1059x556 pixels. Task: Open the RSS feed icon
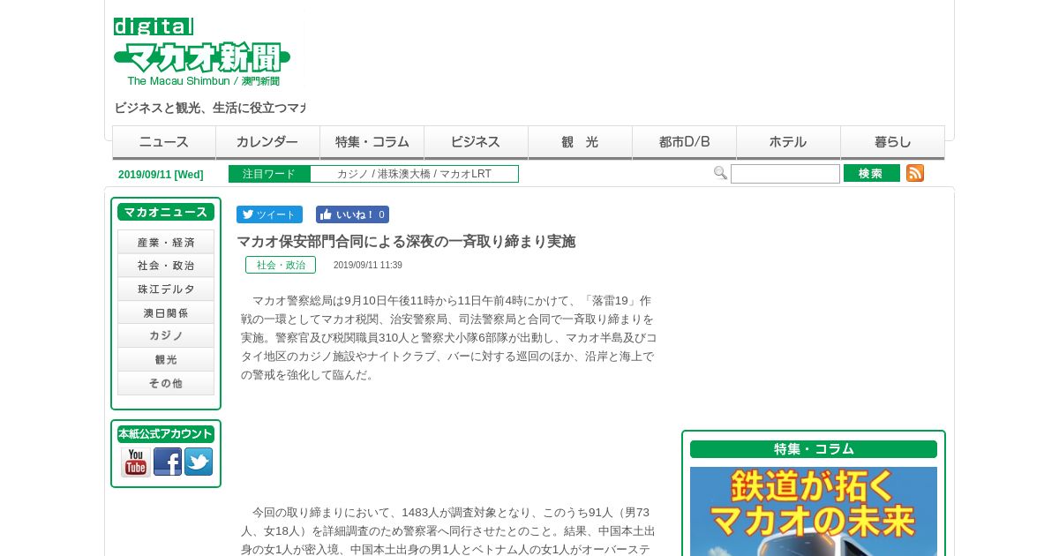click(915, 173)
